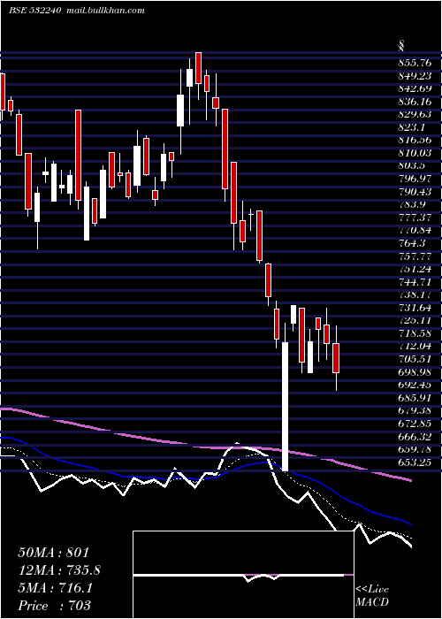Select the 698.98 price axis label

pyautogui.click(x=415, y=372)
